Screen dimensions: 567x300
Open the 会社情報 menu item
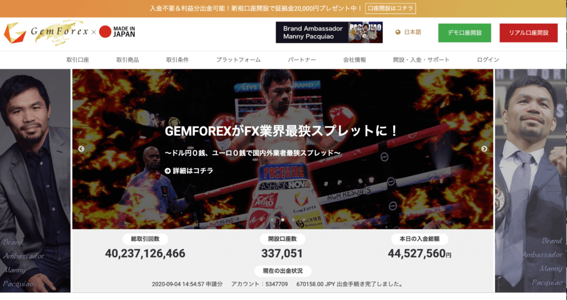[x=355, y=60]
